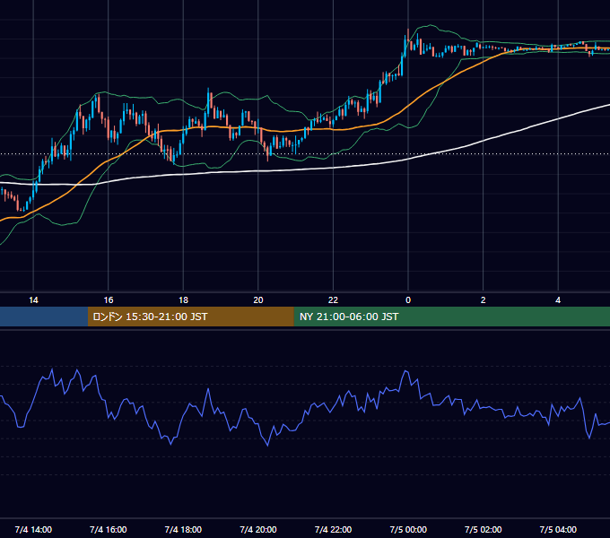The height and width of the screenshot is (538, 610).
Task: Click the 2 hour axis label
Action: coord(484,300)
